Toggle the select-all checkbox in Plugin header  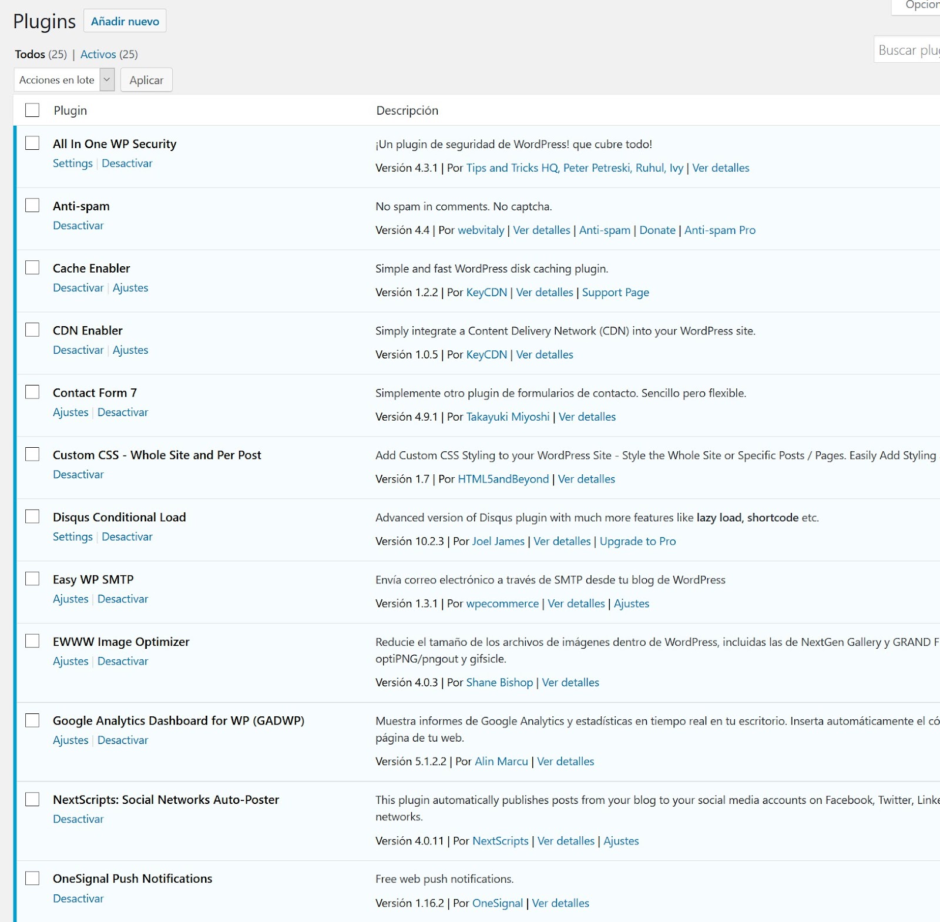32,110
